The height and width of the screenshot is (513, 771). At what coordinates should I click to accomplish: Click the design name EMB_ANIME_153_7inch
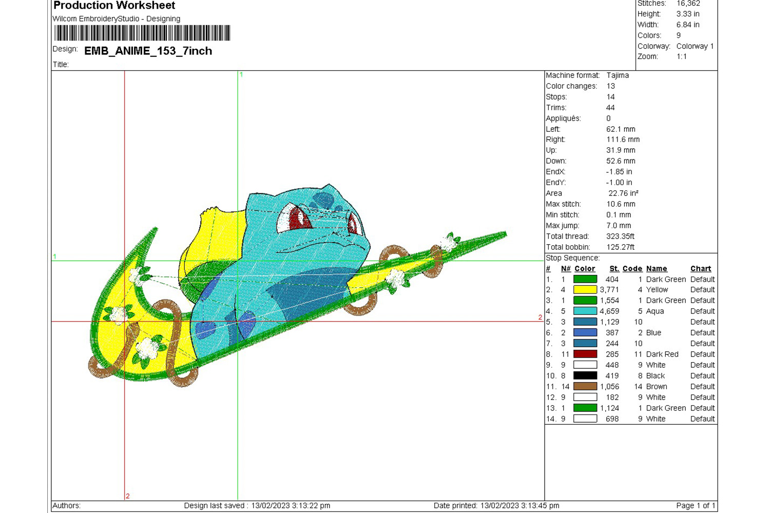pos(148,51)
